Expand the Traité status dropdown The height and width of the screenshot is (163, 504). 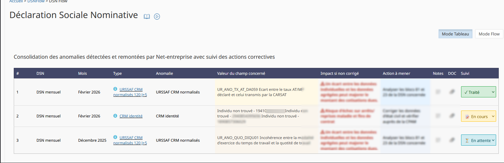pos(478,92)
